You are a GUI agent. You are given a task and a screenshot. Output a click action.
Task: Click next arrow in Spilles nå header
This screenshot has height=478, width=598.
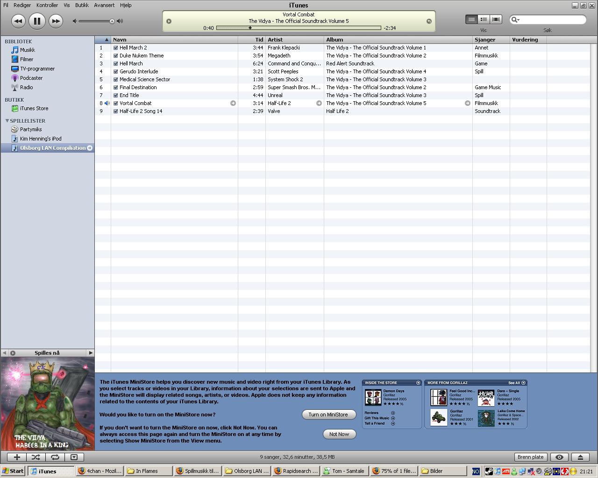pos(91,353)
